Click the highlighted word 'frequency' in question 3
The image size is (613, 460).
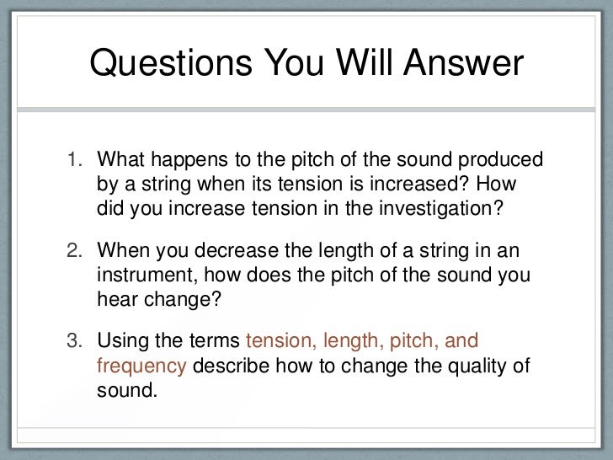click(141, 366)
